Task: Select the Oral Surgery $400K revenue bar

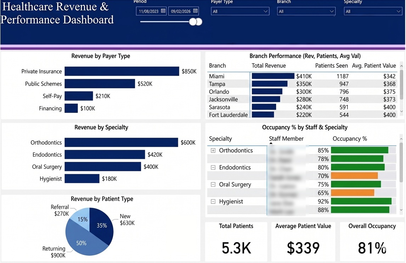Action: coord(103,166)
